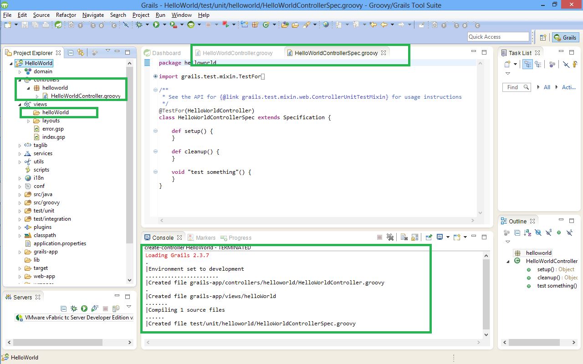Viewport: 583px width, 364px height.
Task: Open the Run button dropdown arrow
Action: point(164,25)
